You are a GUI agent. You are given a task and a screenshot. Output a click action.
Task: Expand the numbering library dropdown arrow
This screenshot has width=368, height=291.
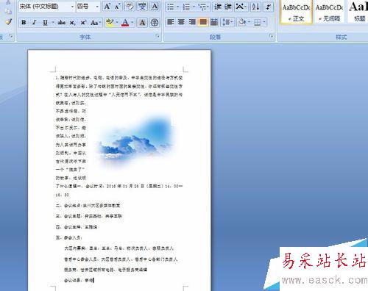pos(194,7)
